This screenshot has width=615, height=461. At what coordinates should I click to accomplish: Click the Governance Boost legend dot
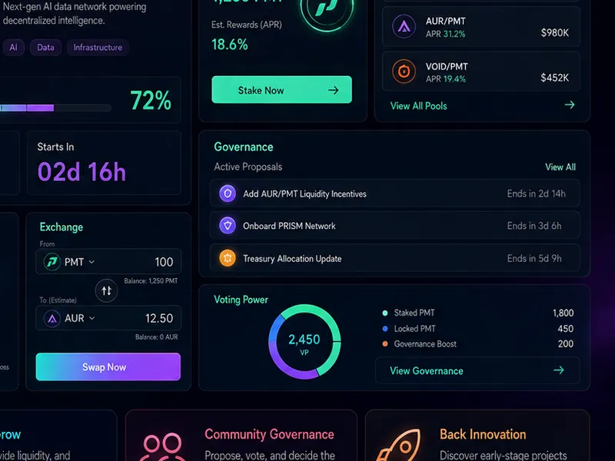click(385, 343)
